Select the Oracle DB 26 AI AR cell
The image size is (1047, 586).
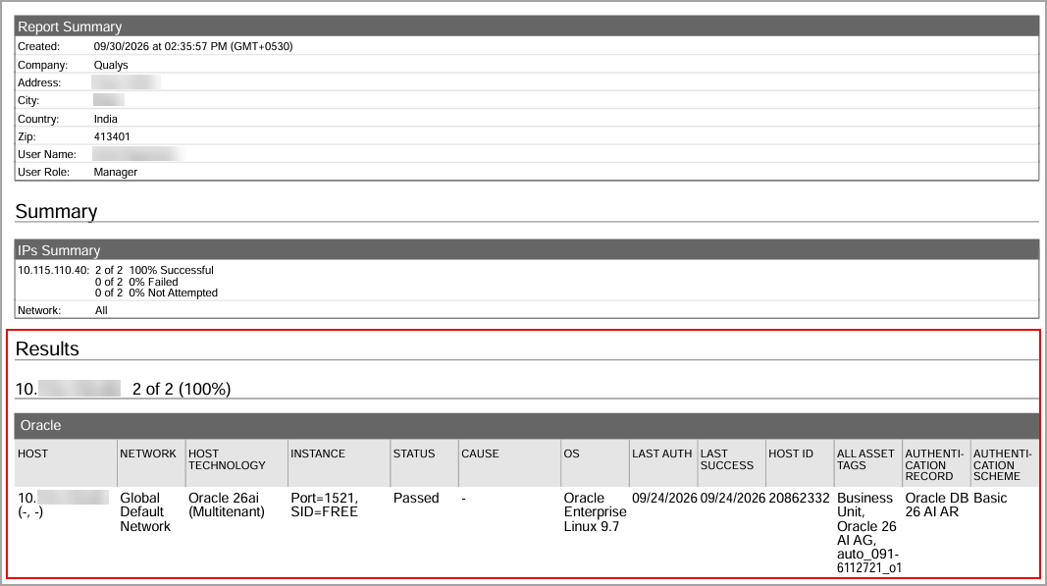(x=937, y=506)
